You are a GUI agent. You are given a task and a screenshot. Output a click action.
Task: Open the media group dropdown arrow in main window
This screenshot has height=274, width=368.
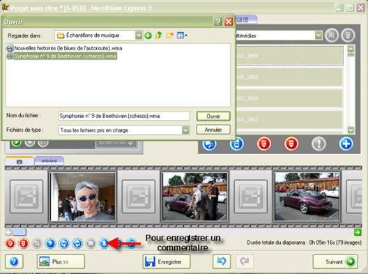[319, 36]
